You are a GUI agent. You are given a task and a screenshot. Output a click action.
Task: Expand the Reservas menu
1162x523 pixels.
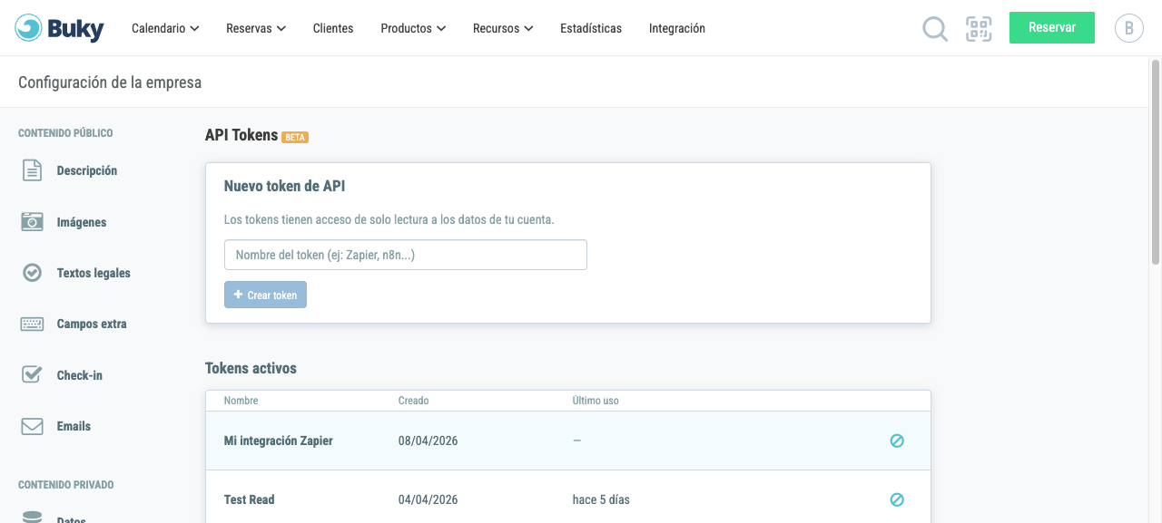pos(256,28)
